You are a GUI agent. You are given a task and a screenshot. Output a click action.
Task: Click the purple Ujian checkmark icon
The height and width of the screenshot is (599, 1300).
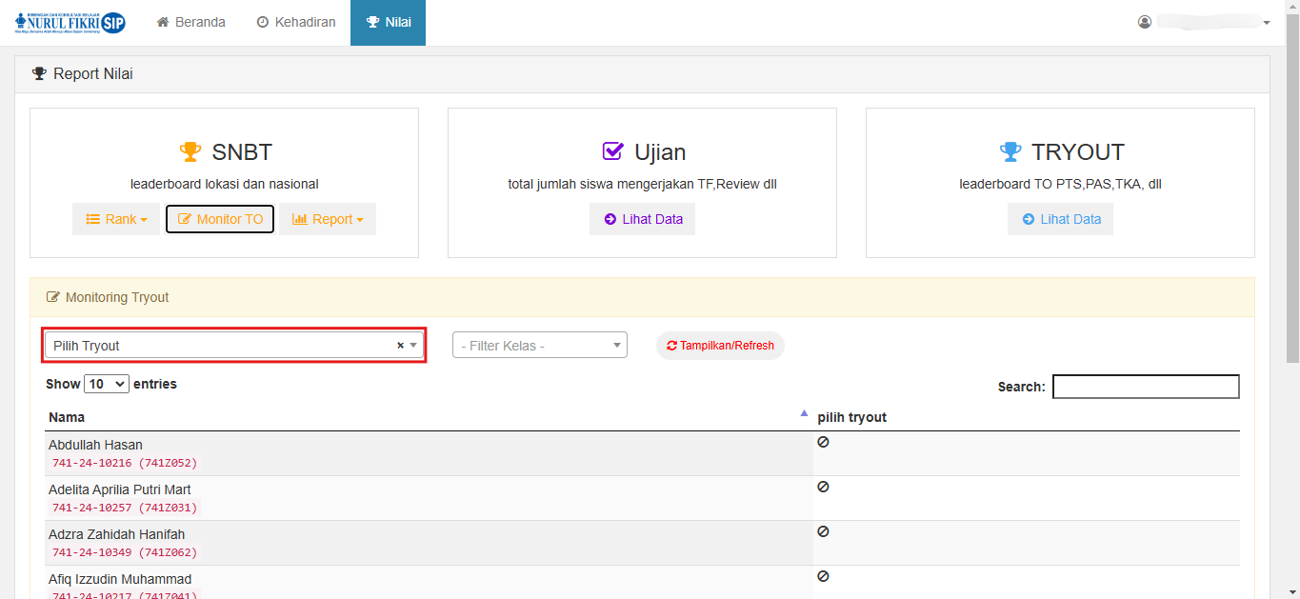pyautogui.click(x=613, y=152)
